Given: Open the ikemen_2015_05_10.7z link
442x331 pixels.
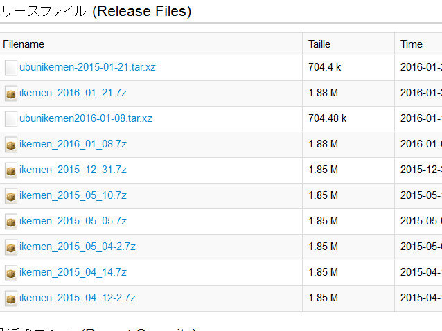Looking at the screenshot, I should pyautogui.click(x=73, y=195).
